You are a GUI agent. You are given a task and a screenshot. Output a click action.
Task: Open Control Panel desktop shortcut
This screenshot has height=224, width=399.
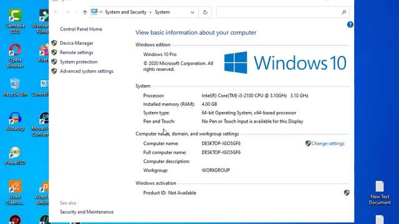[x=40, y=87]
